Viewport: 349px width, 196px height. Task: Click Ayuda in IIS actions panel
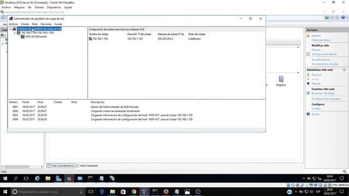coord(315,114)
